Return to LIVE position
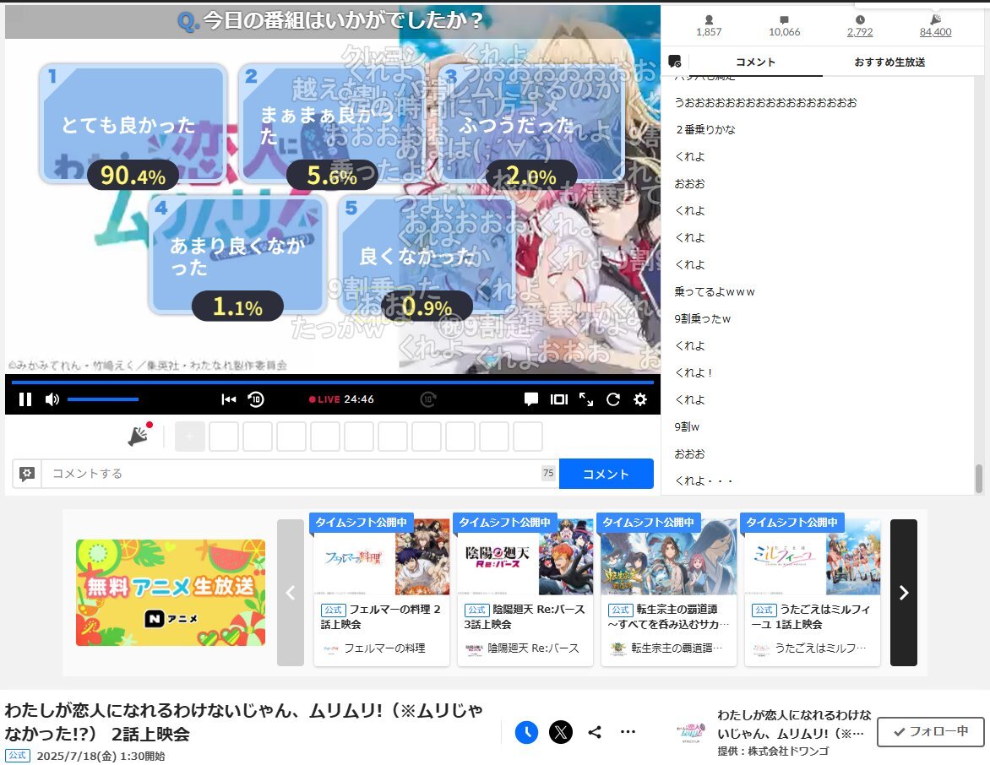This screenshot has height=765, width=990. [341, 399]
